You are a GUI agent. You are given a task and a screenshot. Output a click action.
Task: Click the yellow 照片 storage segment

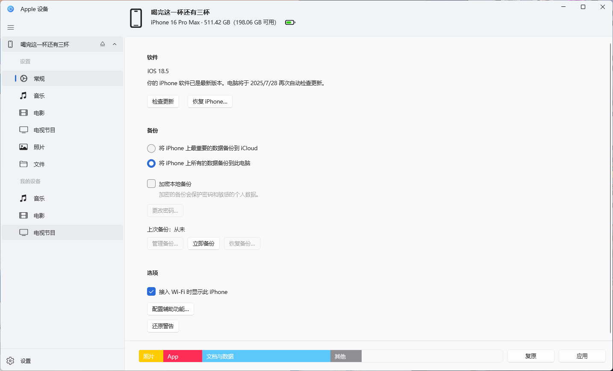pos(150,356)
